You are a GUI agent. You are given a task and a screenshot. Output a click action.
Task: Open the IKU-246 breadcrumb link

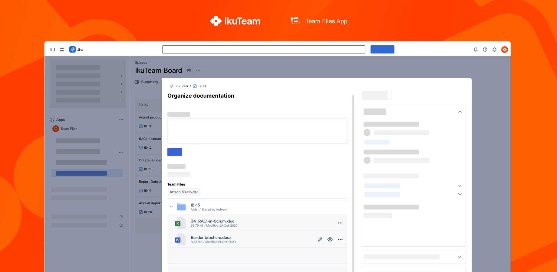pos(181,86)
